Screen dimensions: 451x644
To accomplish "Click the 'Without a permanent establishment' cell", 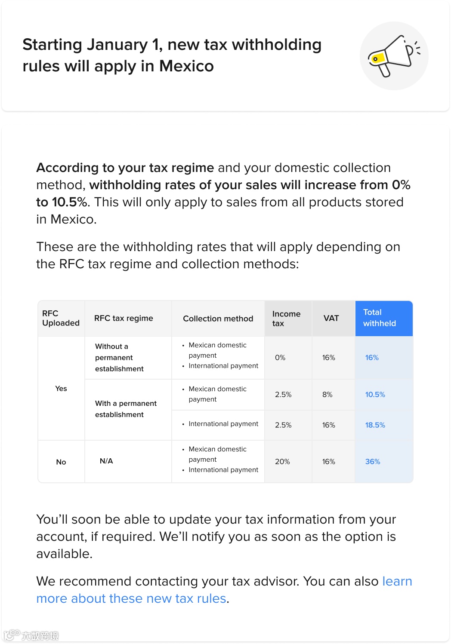I will coord(119,358).
